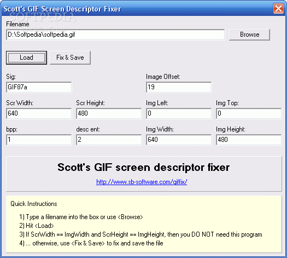Open the sb-software.com giffix link
Screen dimensions: 287x258
pyautogui.click(x=142, y=182)
